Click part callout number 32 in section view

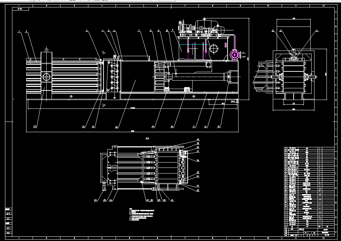pos(198,190)
